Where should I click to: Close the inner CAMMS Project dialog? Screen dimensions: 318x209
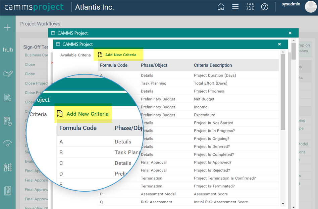click(x=279, y=44)
